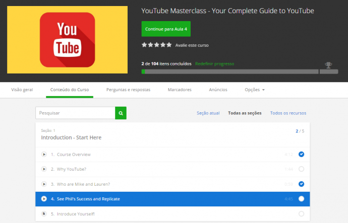Show Todos os recursos
Screen dimensions: 348x223
288,113
